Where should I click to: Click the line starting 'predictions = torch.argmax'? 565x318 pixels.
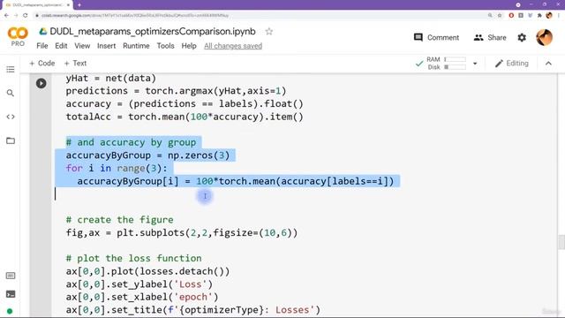(x=176, y=91)
